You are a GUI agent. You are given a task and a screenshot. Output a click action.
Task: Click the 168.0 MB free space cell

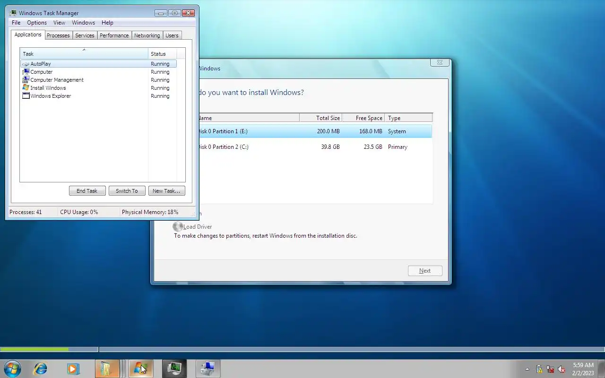click(371, 131)
